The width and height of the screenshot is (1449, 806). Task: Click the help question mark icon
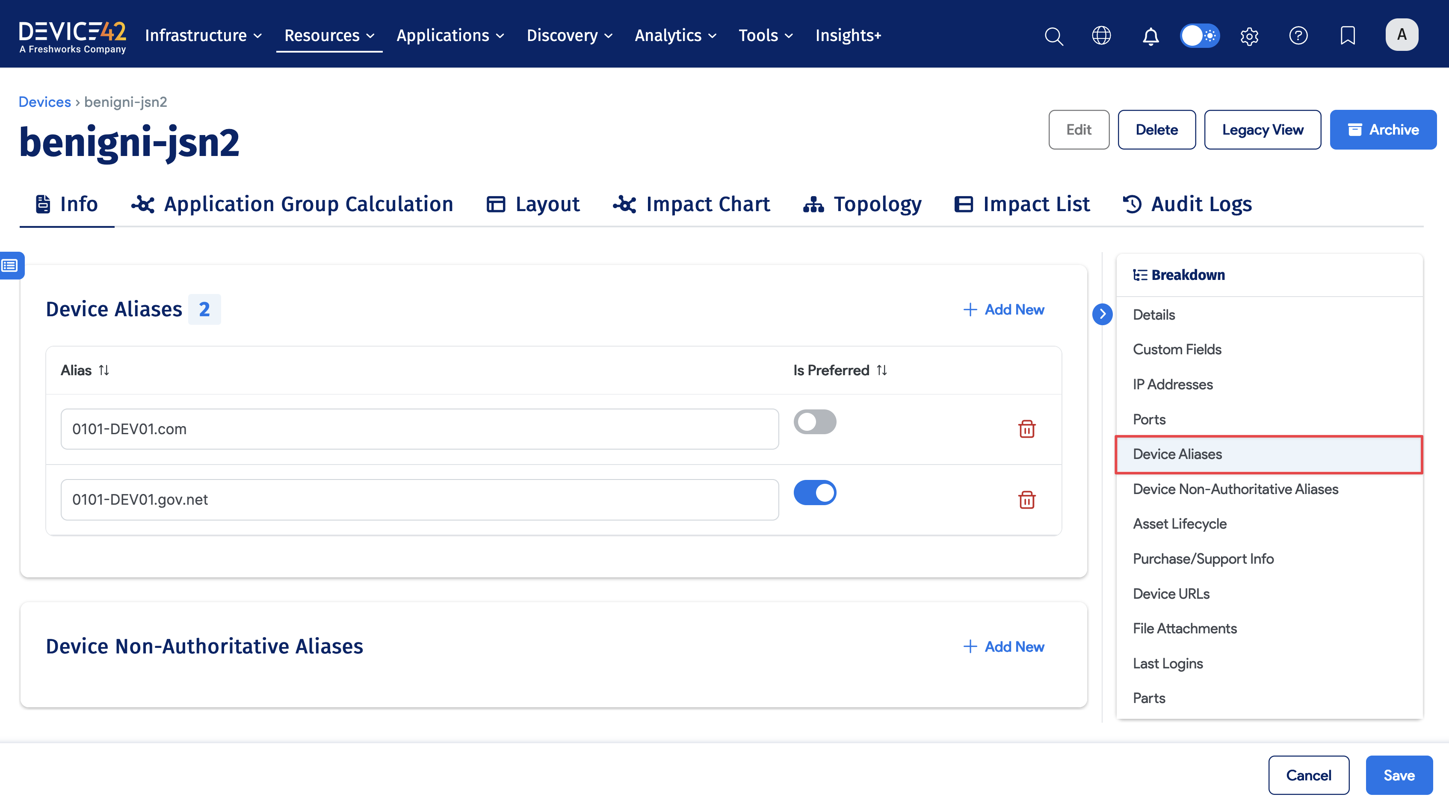[x=1298, y=36]
